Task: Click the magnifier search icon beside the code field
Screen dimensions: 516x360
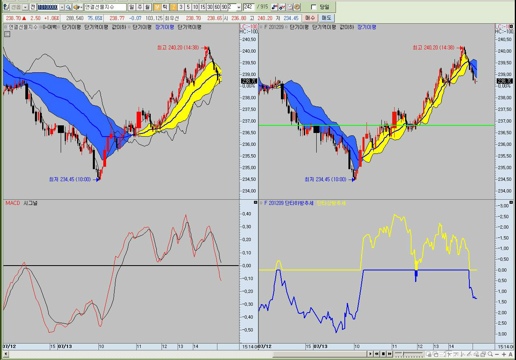Action: pyautogui.click(x=68, y=7)
